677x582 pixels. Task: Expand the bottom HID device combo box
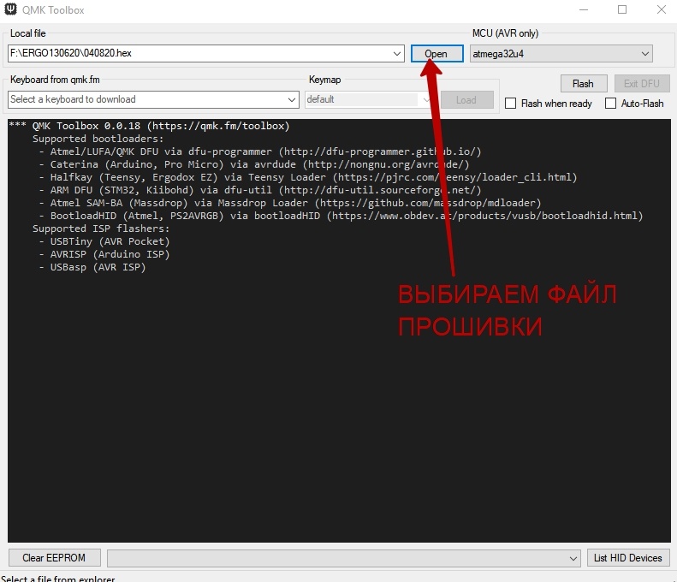(x=344, y=558)
